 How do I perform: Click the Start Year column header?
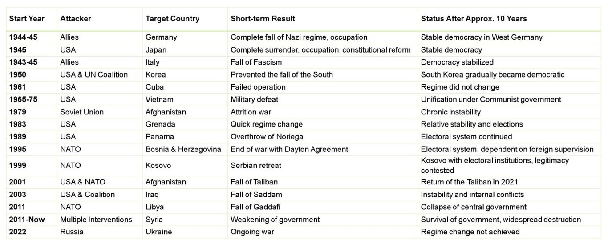(27, 19)
